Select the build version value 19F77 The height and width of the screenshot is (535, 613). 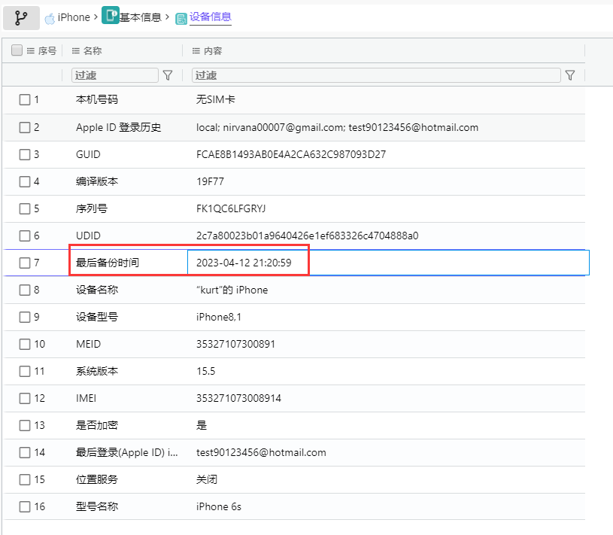point(210,181)
